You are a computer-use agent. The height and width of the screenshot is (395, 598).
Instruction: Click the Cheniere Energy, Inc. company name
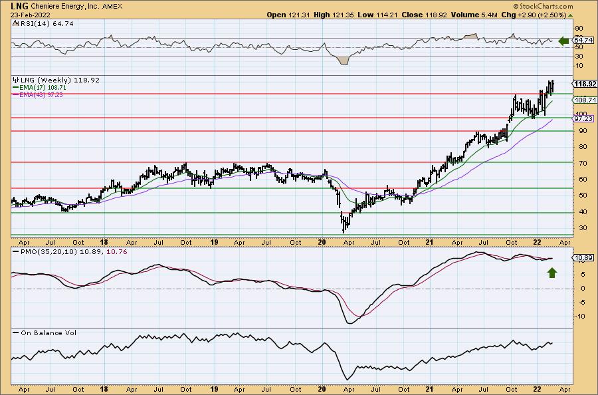pyautogui.click(x=64, y=7)
